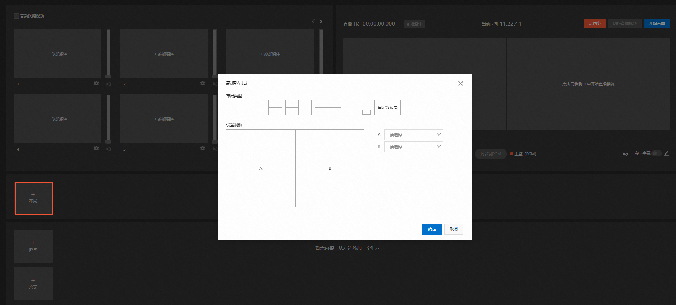Add media to slot 4

[x=57, y=119]
